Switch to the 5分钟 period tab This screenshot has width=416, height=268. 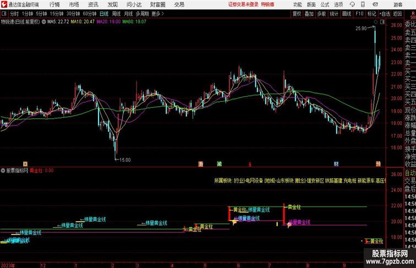41,14
